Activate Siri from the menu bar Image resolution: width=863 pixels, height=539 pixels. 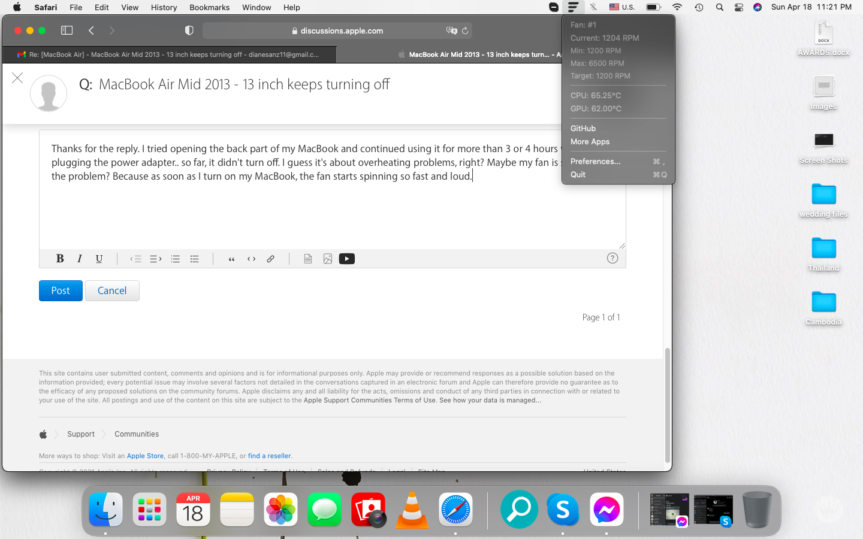758,7
